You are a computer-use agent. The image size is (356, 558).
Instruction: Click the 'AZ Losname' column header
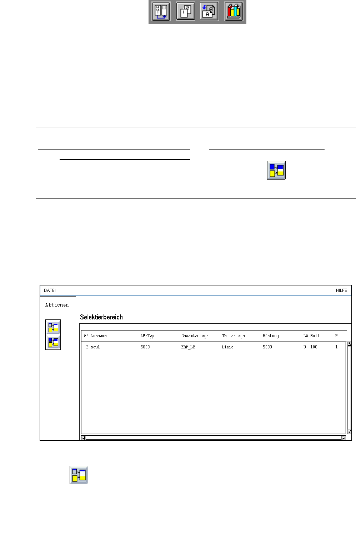[x=95, y=336]
